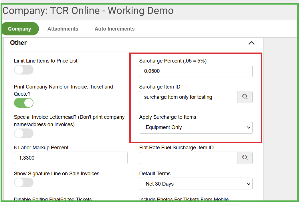Click the Flat Rate Fuel Surcharge Item ID field

[x=188, y=158]
